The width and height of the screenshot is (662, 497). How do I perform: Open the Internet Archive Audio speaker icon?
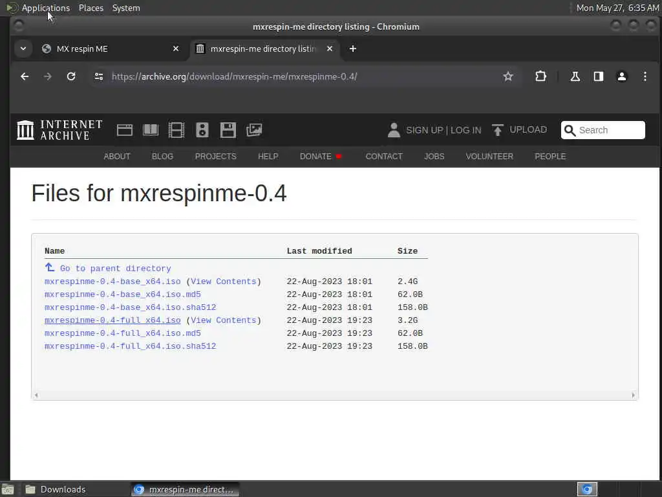click(x=202, y=130)
